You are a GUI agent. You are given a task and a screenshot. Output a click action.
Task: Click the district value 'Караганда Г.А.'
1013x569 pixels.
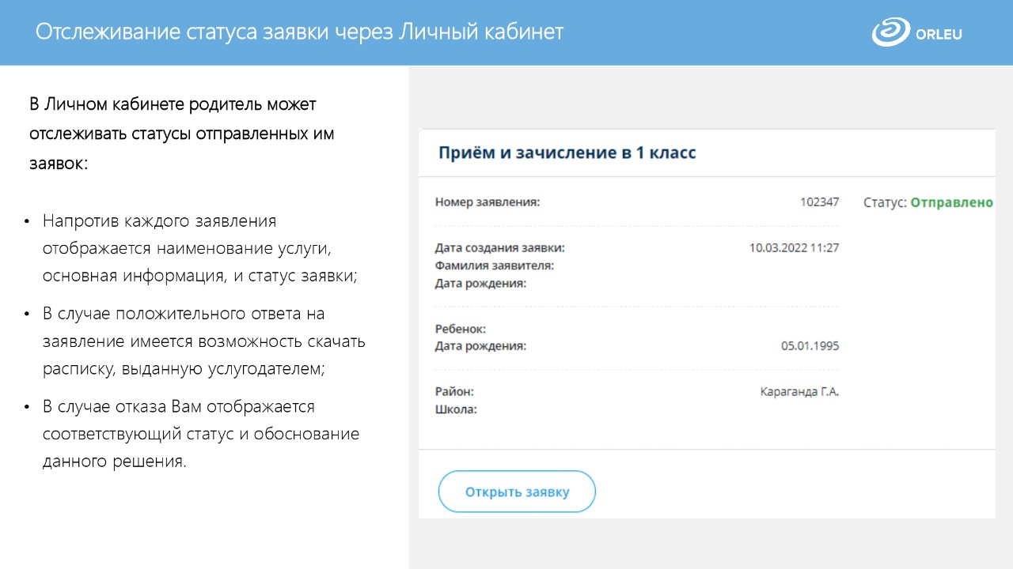point(799,392)
